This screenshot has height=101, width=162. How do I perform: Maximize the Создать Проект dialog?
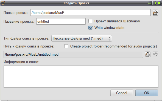tap(154, 3)
